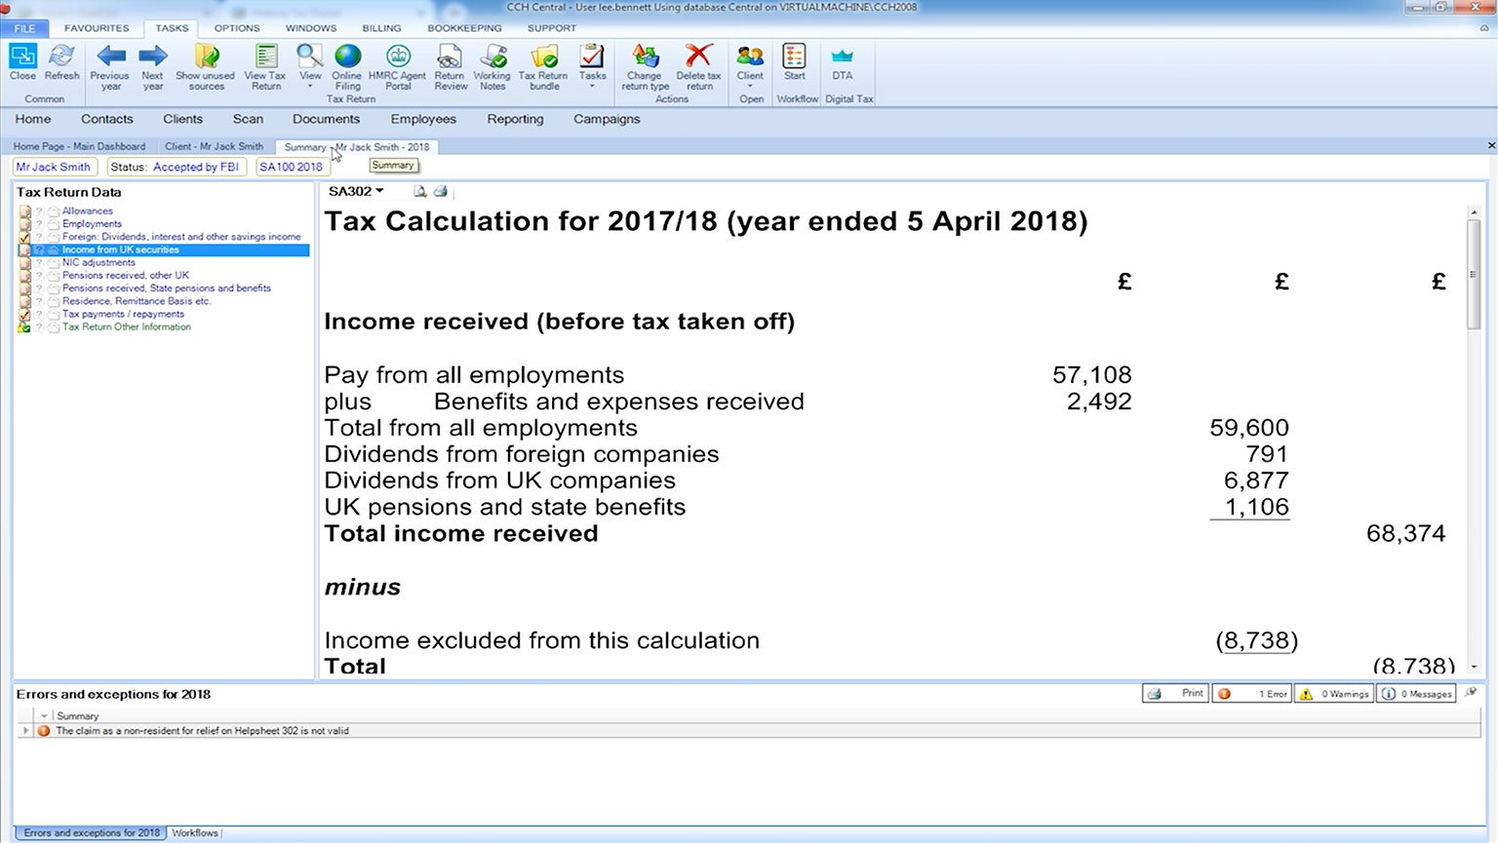This screenshot has height=843, width=1498.
Task: Switch to the BILLING ribbon tab
Action: 381,28
